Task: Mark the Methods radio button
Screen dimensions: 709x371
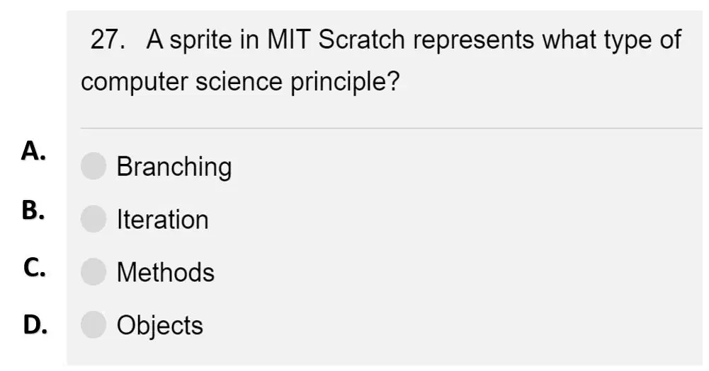Action: [x=93, y=271]
